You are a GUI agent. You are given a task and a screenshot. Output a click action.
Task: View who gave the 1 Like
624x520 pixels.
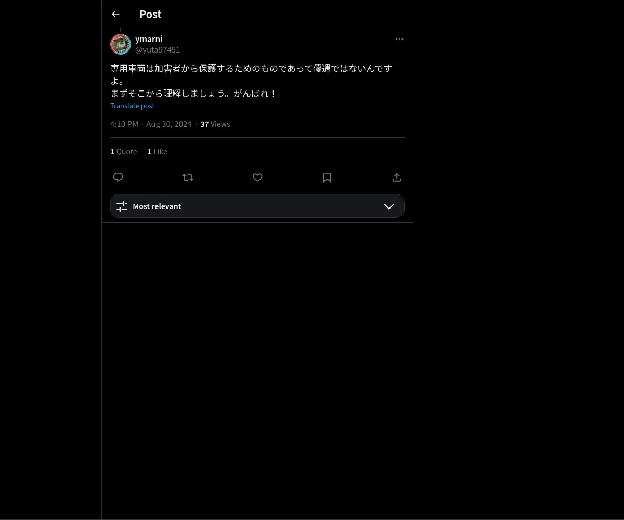pos(158,151)
